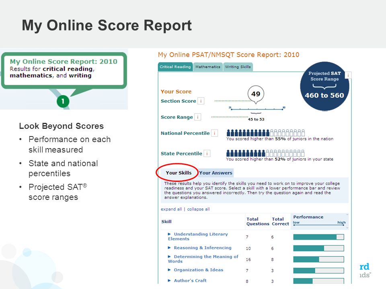
Task: Expand Reasoning & Inferencing row arrow
Action: (169, 248)
